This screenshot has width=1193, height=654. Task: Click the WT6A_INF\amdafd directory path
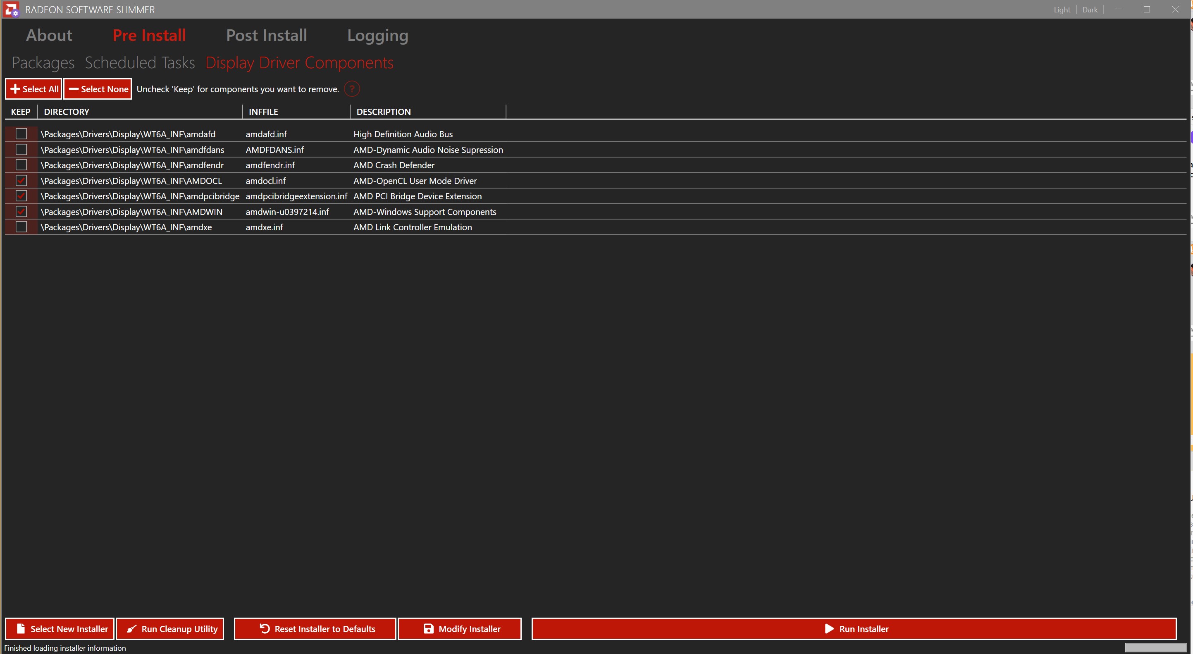tap(128, 134)
